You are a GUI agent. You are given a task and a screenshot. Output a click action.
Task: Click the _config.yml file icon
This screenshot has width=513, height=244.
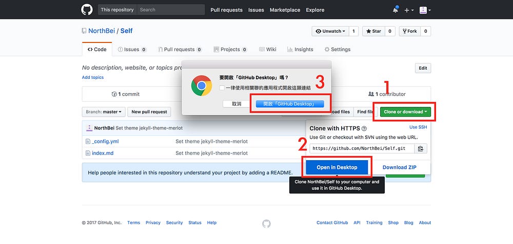pyautogui.click(x=88, y=142)
